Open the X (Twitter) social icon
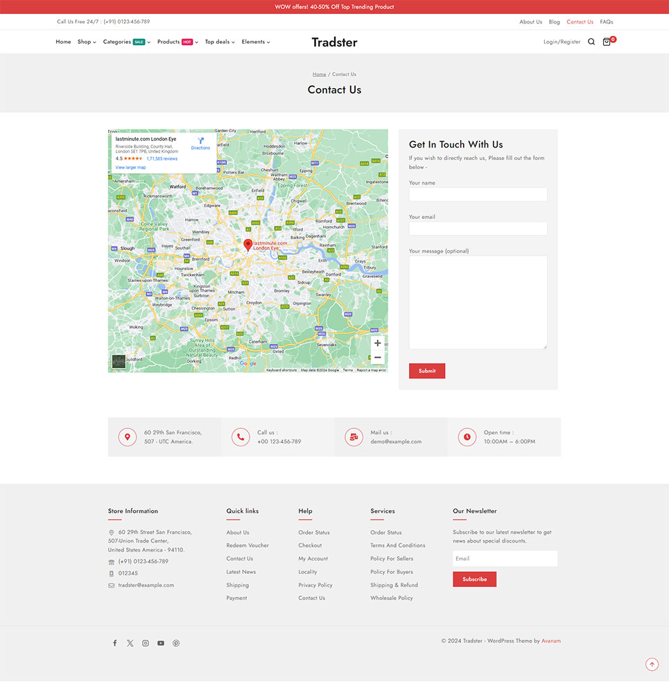The height and width of the screenshot is (682, 669). [x=130, y=643]
